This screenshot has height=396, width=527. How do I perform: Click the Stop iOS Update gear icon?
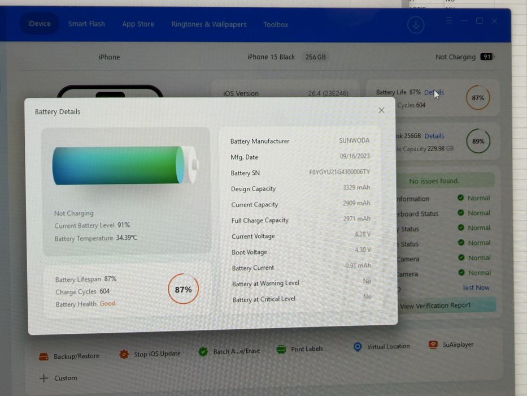click(124, 354)
